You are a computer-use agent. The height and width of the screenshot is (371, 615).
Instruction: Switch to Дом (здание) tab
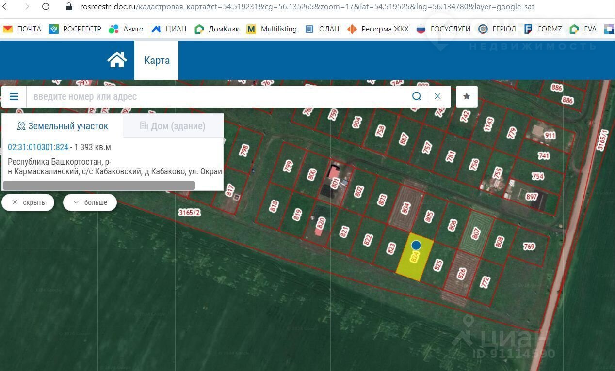click(173, 126)
